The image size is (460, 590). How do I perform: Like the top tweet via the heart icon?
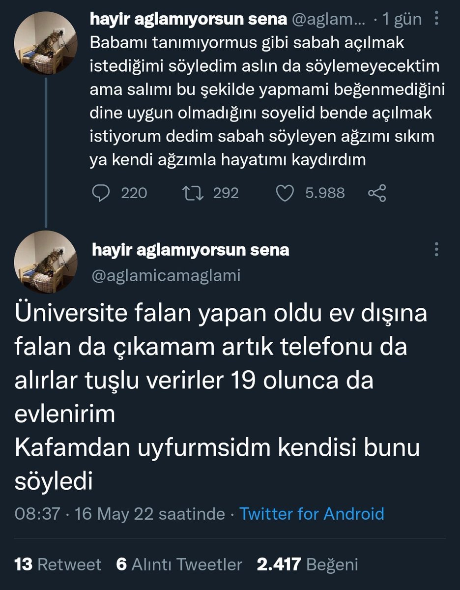click(285, 193)
